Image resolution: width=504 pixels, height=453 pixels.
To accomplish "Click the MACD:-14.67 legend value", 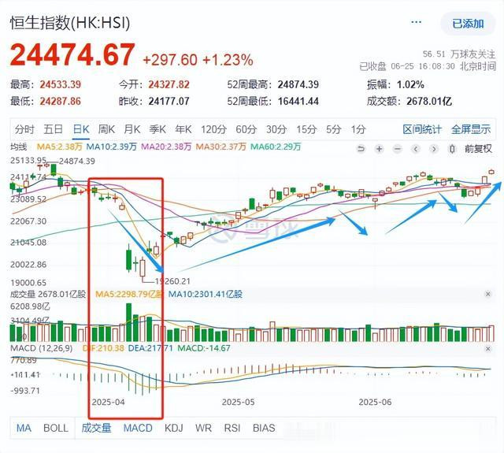I will (x=204, y=348).
